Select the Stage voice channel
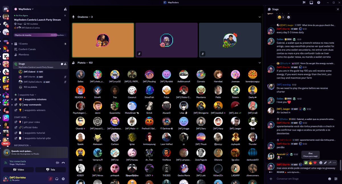Screen dimensions: 342x184 click(x=40, y=65)
